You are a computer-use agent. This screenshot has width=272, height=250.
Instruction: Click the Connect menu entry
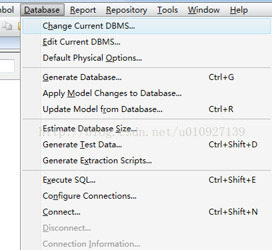[147, 212]
